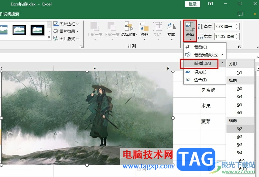Select 4:5 portrait aspect ratio

240,113
